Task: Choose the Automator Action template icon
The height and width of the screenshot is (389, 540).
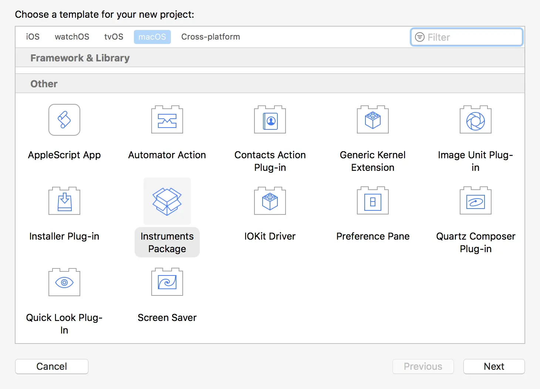Action: coord(167,120)
